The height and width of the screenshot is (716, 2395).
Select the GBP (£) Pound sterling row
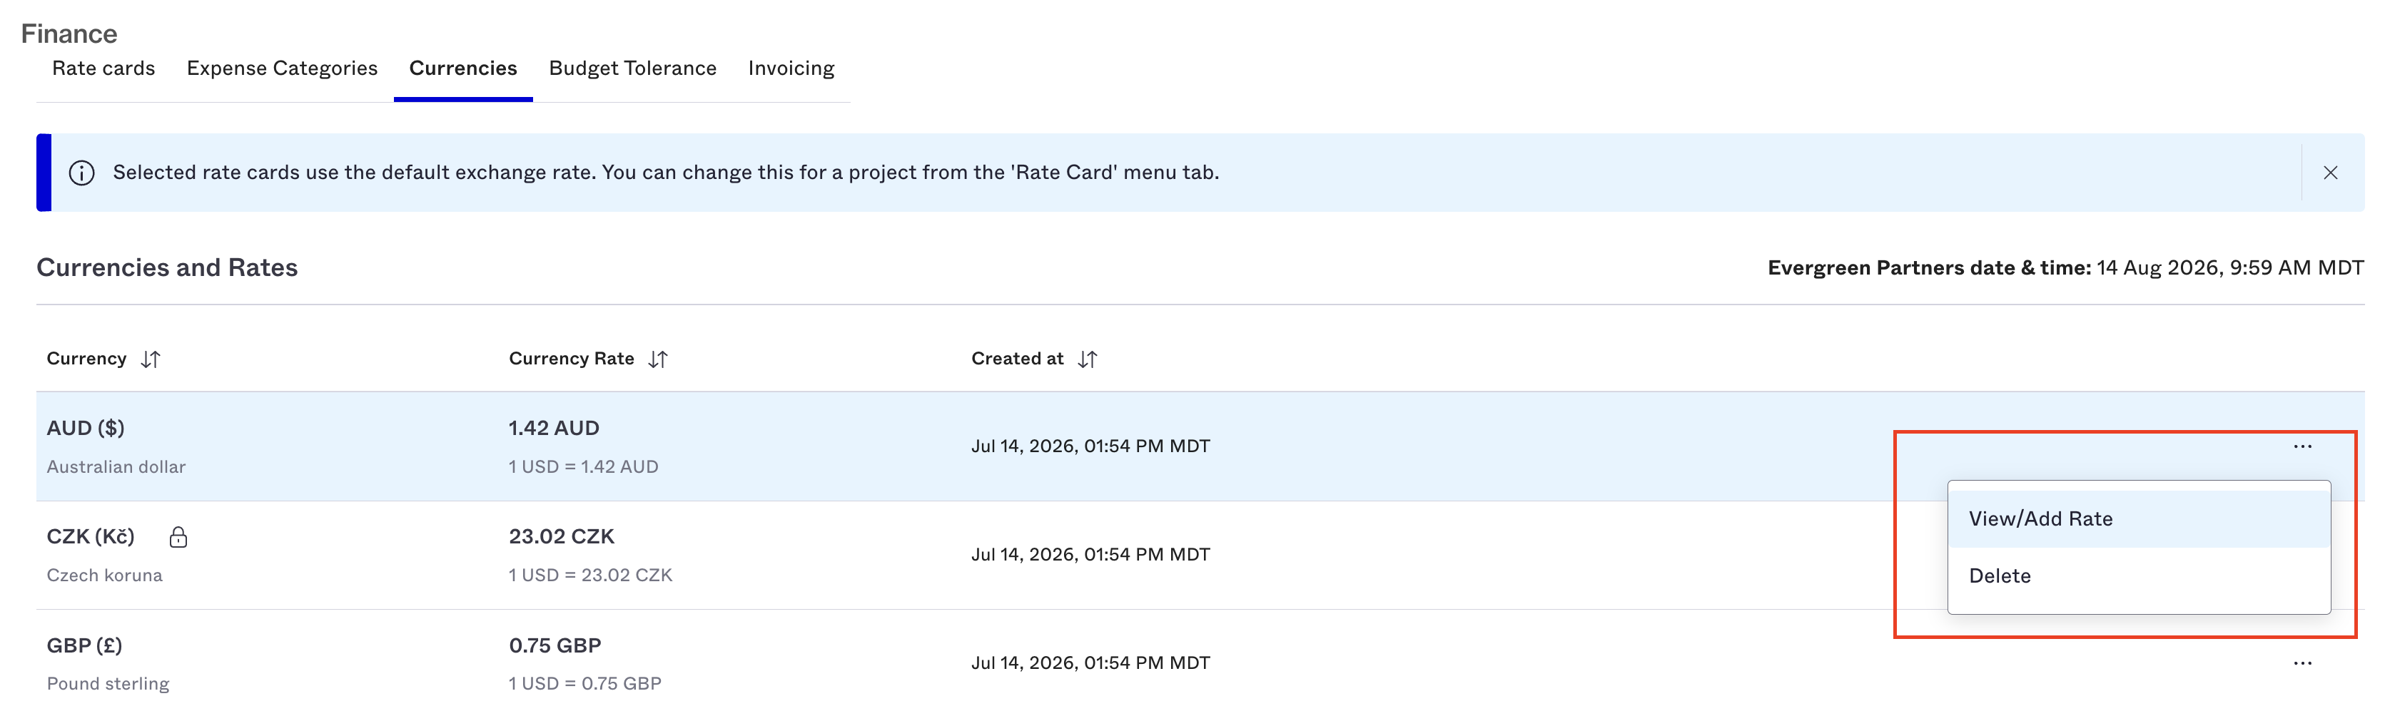coord(1200,663)
